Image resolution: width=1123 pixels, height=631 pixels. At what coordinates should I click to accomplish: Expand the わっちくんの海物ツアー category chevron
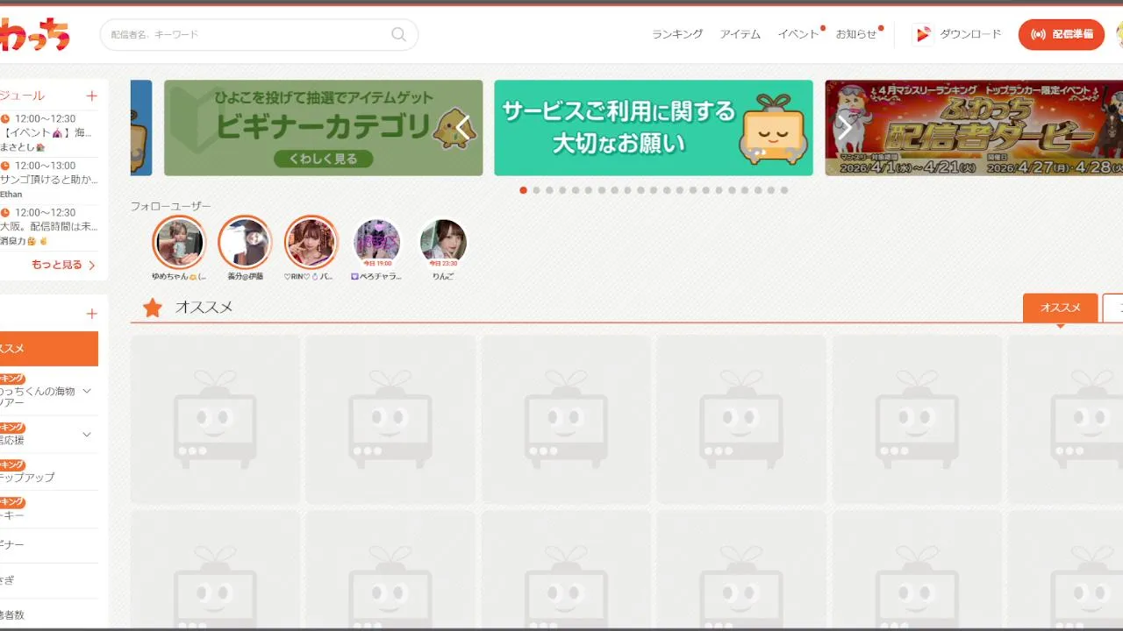[x=87, y=391]
